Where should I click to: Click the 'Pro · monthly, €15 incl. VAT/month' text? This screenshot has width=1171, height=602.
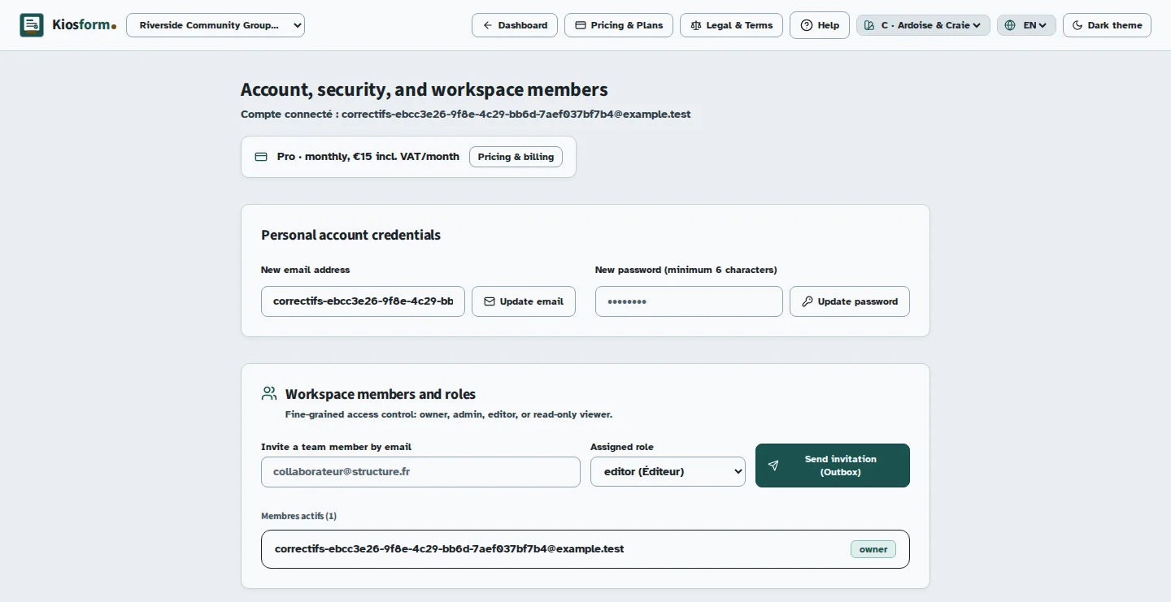[x=368, y=156]
